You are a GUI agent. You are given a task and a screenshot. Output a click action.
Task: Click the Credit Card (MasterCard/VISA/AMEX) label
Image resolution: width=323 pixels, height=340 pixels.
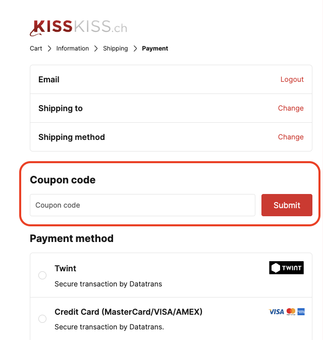click(129, 312)
